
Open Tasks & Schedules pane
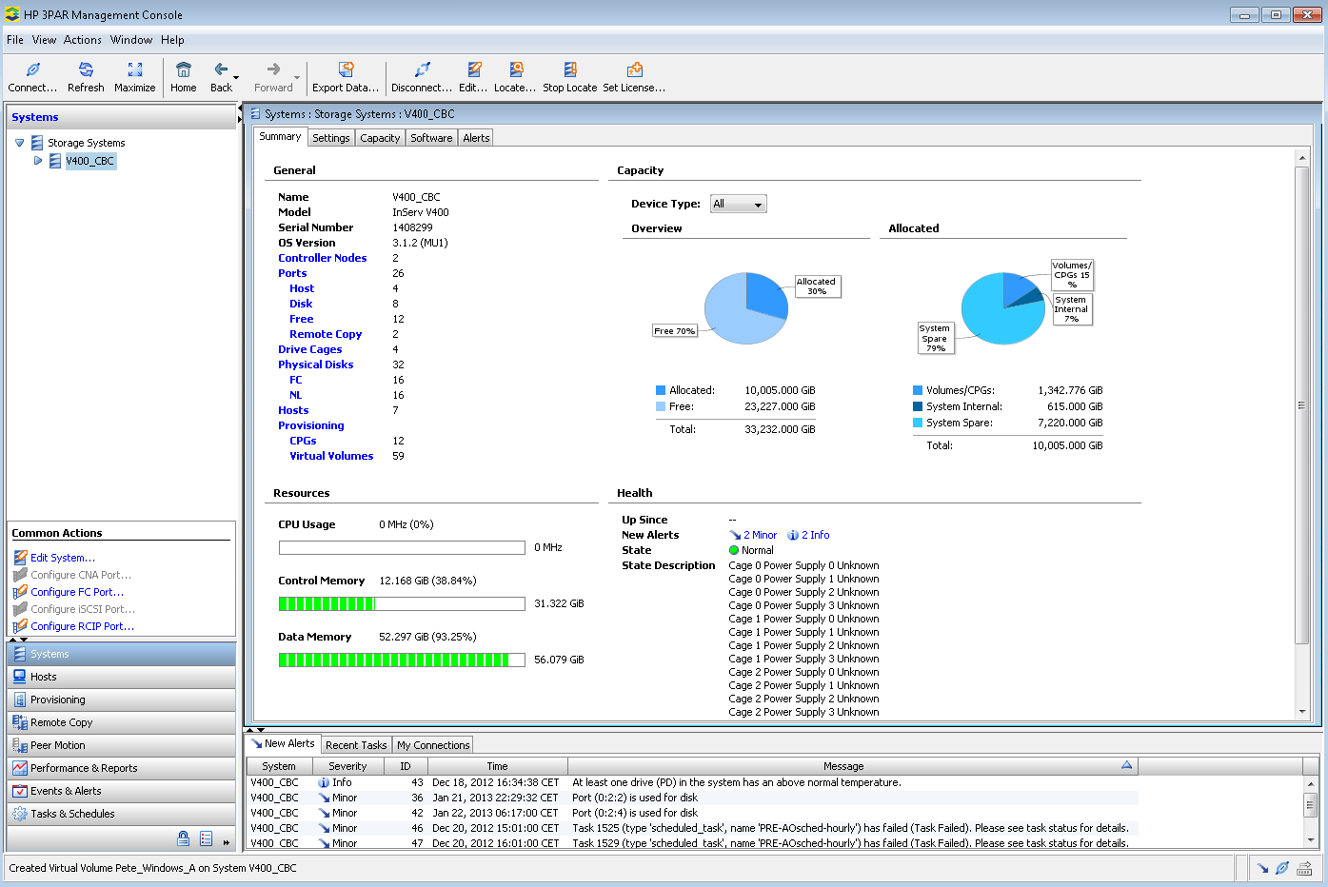[121, 814]
